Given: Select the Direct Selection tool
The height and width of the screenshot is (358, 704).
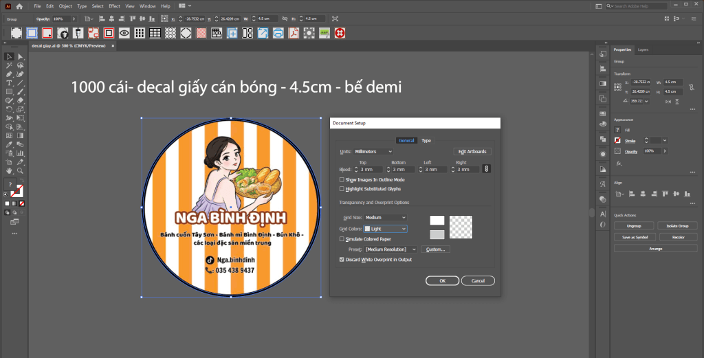Looking at the screenshot, I should 20,56.
